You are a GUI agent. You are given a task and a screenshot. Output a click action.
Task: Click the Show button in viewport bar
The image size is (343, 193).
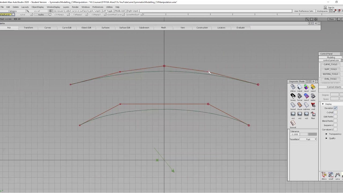pyautogui.click(x=331, y=19)
